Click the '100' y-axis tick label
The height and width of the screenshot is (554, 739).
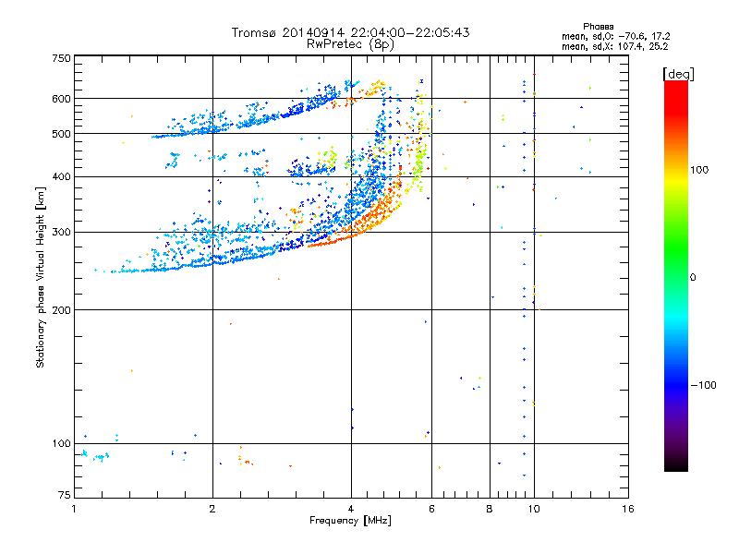pos(61,444)
